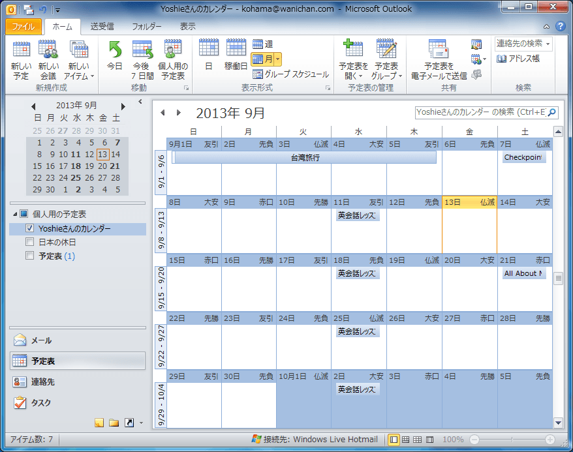Image resolution: width=573 pixels, height=452 pixels.
Task: Open 予定表グループ dropdown
Action: click(x=386, y=60)
